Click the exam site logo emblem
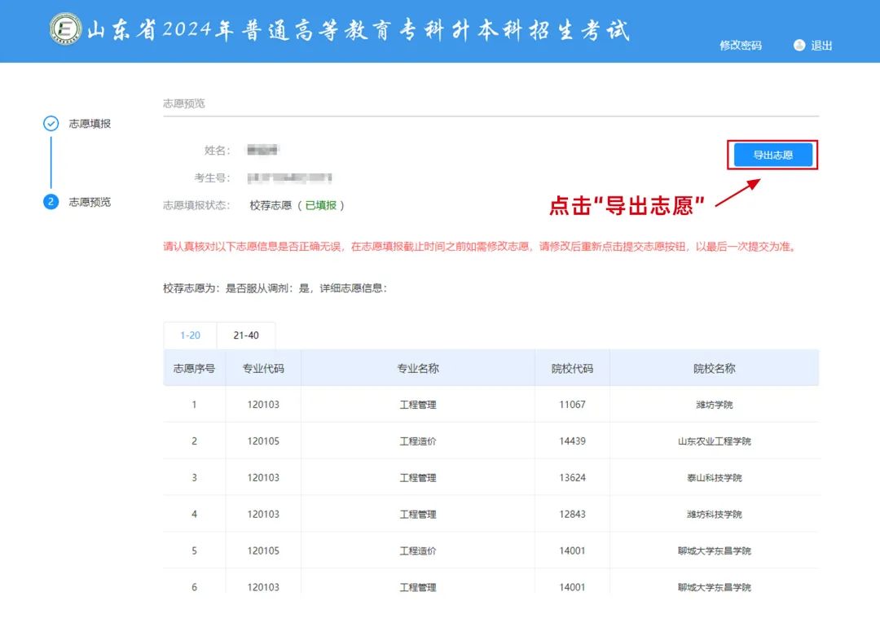The width and height of the screenshot is (880, 627). coord(65,30)
